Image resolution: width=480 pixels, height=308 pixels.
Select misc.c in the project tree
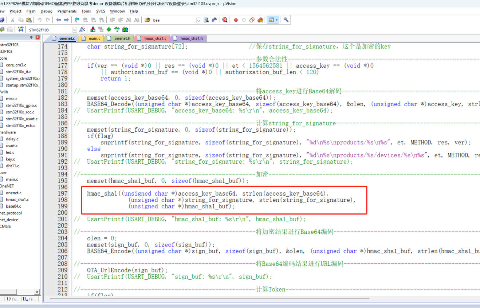[x=11, y=99]
